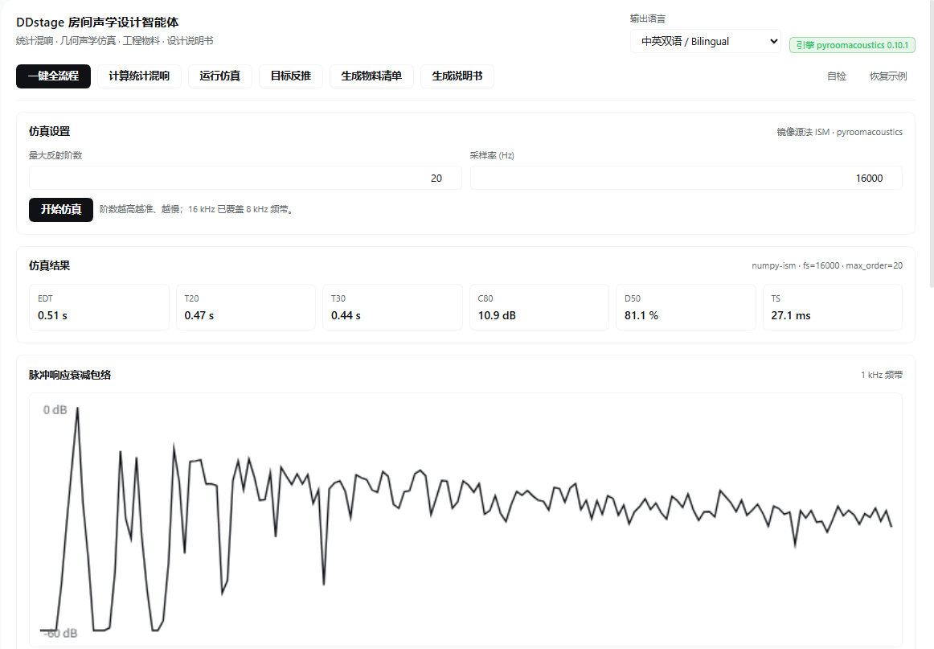
Task: Click 生成说明书 button
Action: [457, 76]
